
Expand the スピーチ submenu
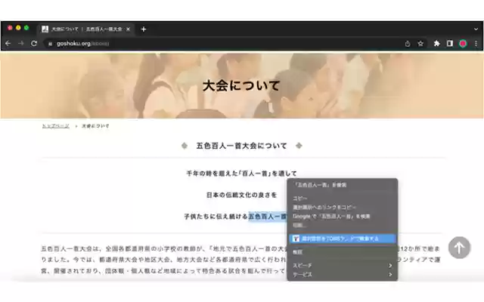pyautogui.click(x=343, y=265)
